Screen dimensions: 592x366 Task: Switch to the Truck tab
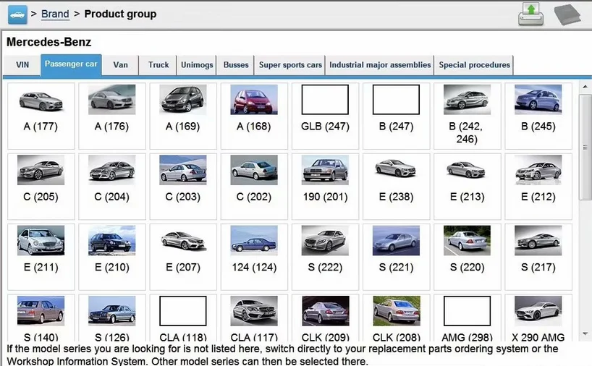(x=158, y=65)
